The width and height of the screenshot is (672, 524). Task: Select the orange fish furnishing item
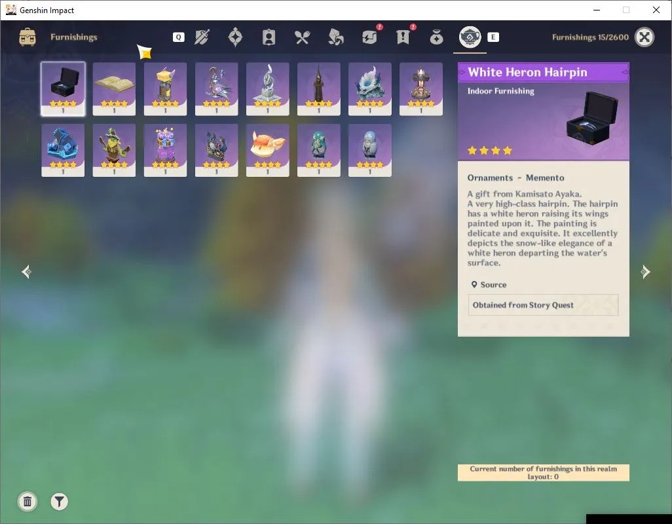267,151
